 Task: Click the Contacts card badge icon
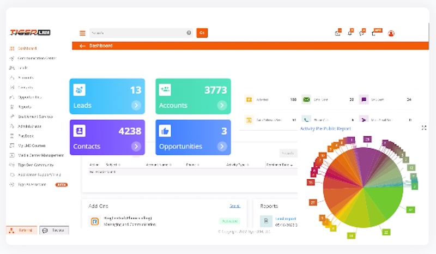tap(79, 131)
